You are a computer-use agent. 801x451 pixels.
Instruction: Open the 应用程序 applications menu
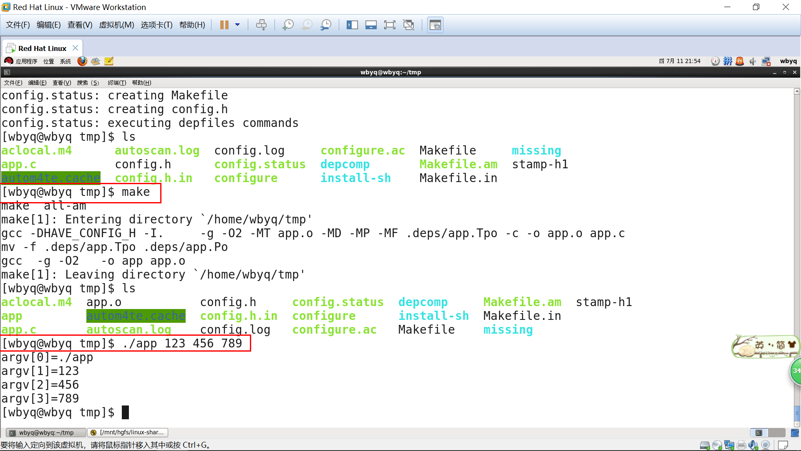point(26,61)
